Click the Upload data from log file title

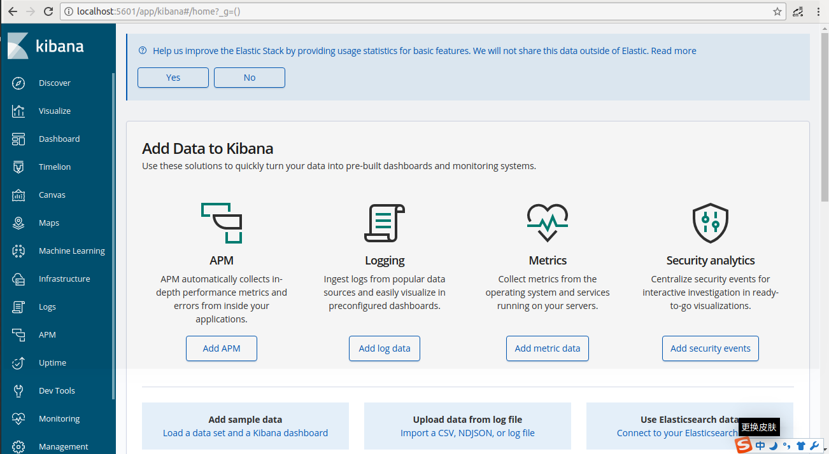click(x=467, y=420)
